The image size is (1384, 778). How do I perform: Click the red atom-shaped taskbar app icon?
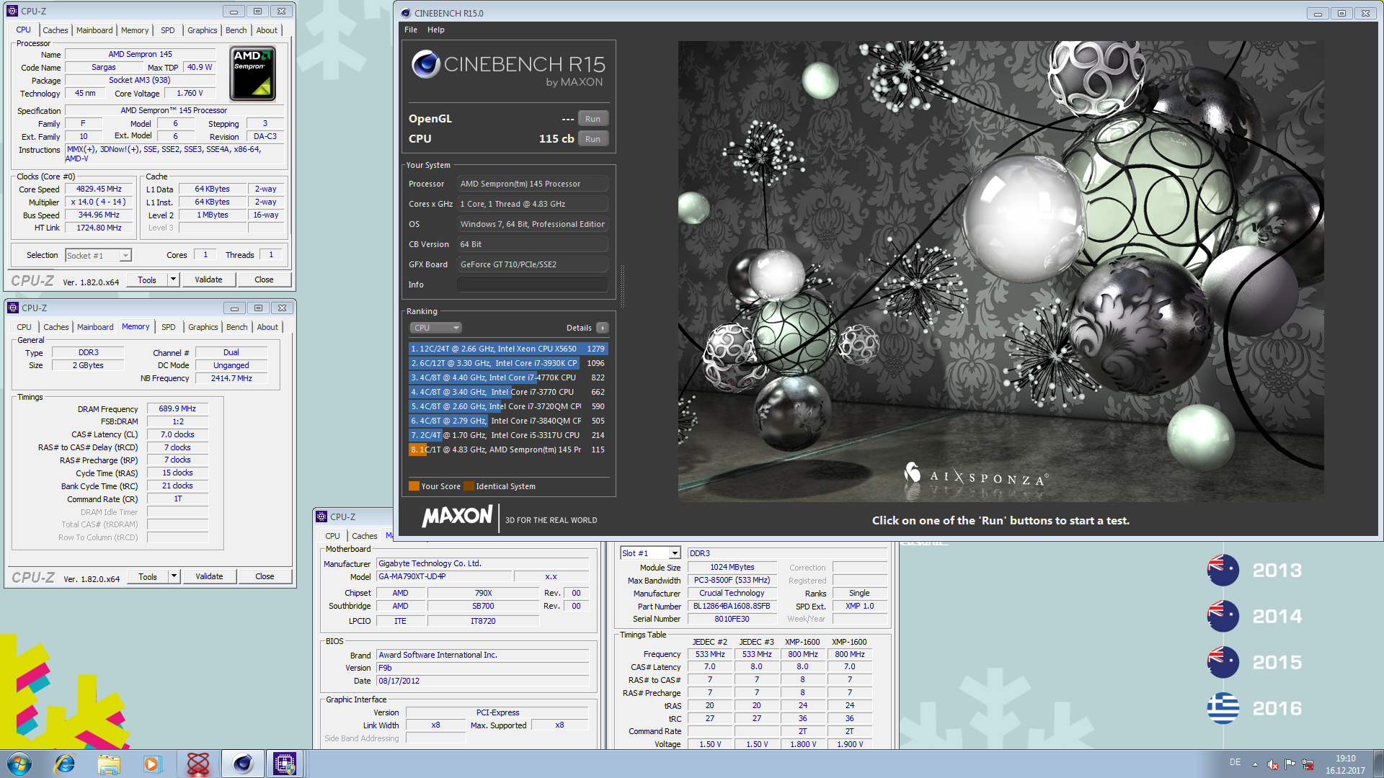(x=198, y=764)
